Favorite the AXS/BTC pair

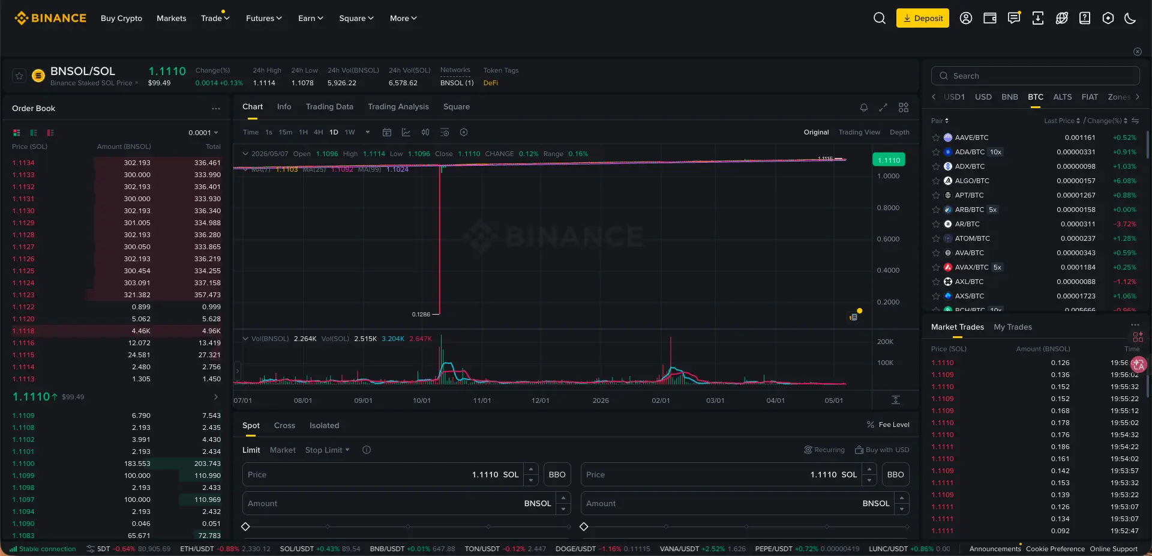936,296
